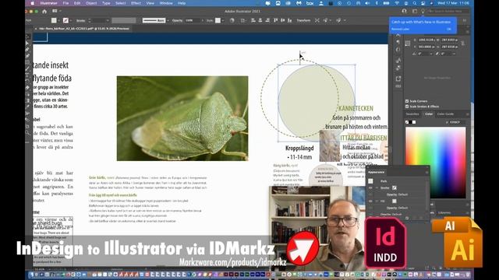Click the hex color value field
This screenshot has width=499, height=280.
458,122
